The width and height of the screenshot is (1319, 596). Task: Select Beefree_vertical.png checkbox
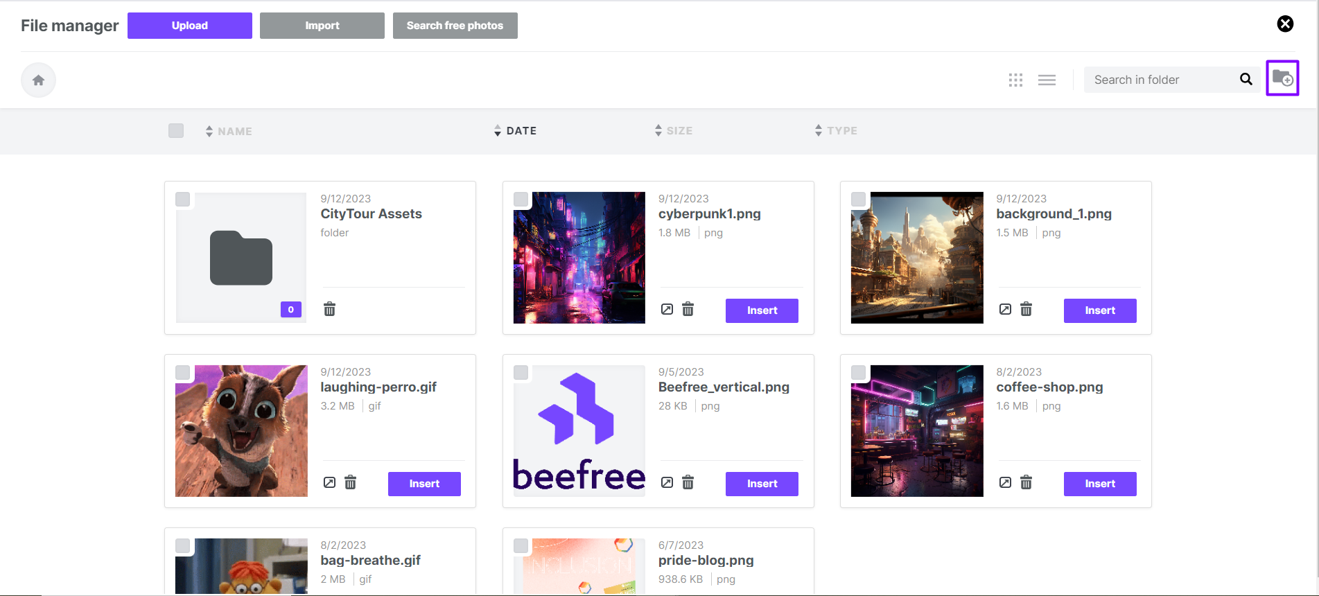tap(521, 373)
